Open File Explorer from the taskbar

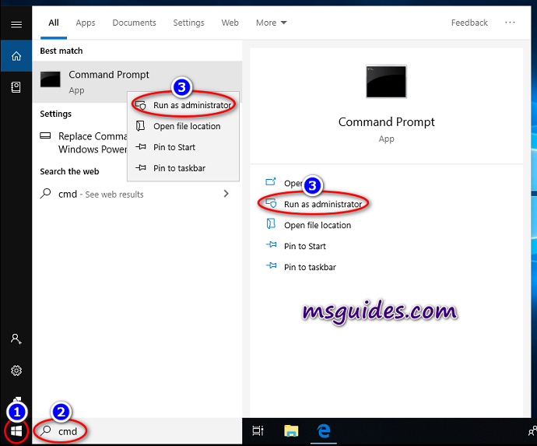(x=291, y=430)
